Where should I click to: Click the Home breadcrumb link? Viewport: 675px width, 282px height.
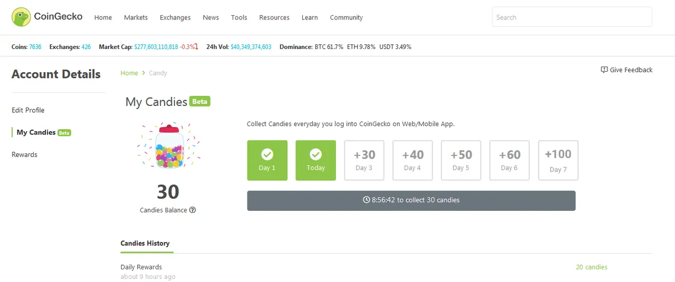coord(129,73)
